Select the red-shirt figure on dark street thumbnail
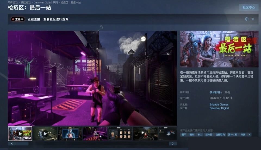Screen dimensions: 261x150 145,133
